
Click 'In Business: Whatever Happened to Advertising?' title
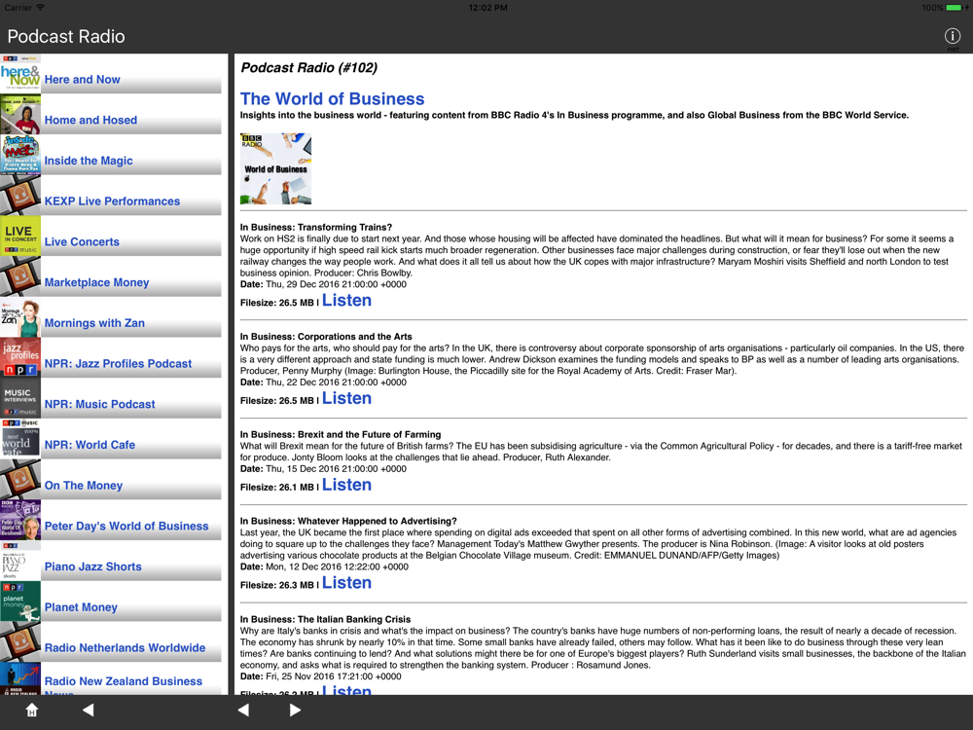(348, 521)
